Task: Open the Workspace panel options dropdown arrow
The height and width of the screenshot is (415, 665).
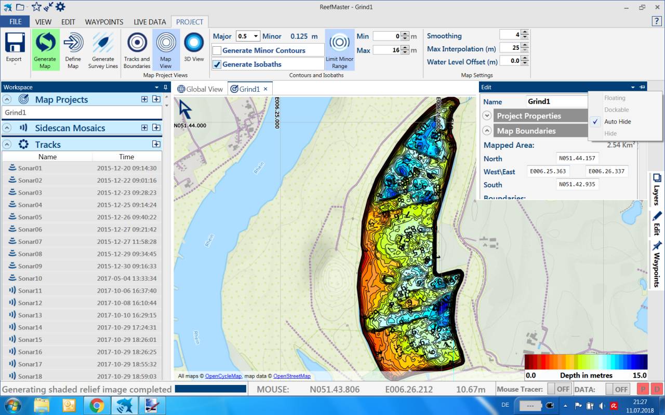Action: tap(157, 87)
